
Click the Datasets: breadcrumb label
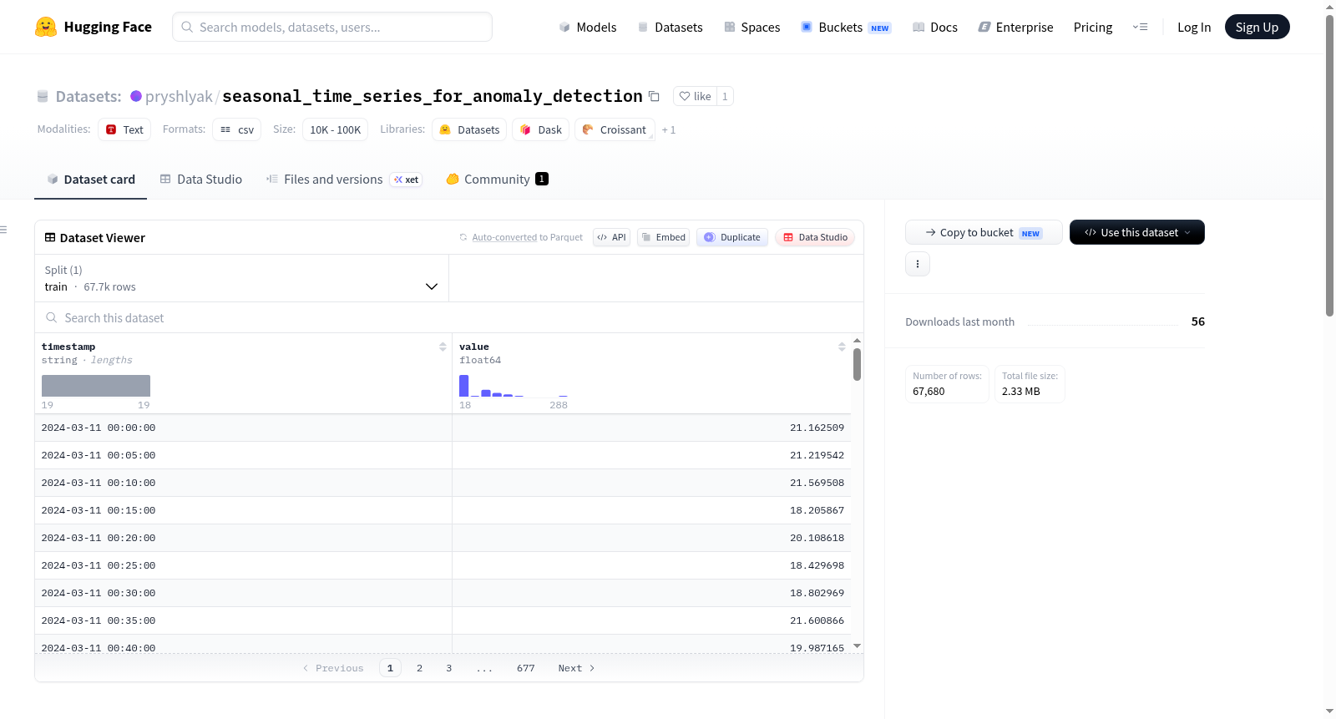pyautogui.click(x=89, y=96)
